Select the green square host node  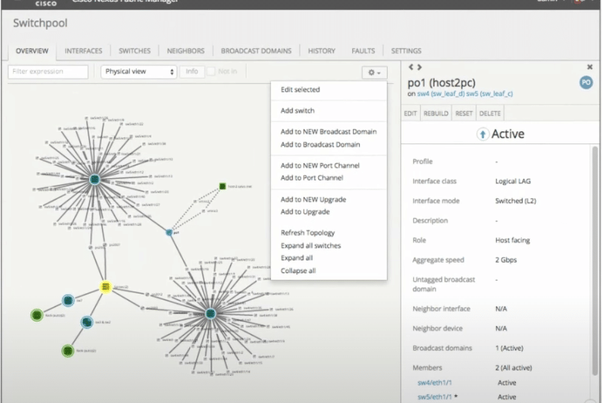222,187
